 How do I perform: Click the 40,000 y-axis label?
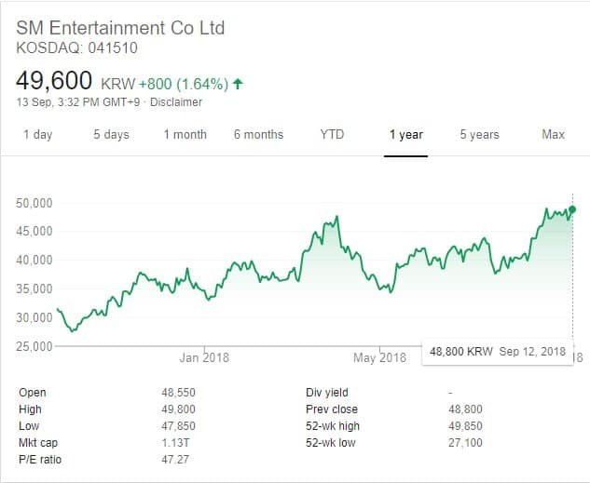click(x=34, y=260)
